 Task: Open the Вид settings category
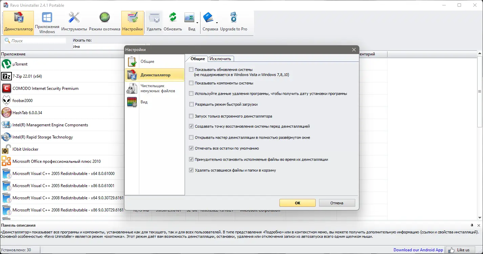154,102
